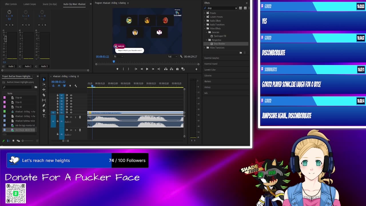The width and height of the screenshot is (366, 206).
Task: Open the Fit zoom level dropdown
Action: pyautogui.click(x=118, y=56)
